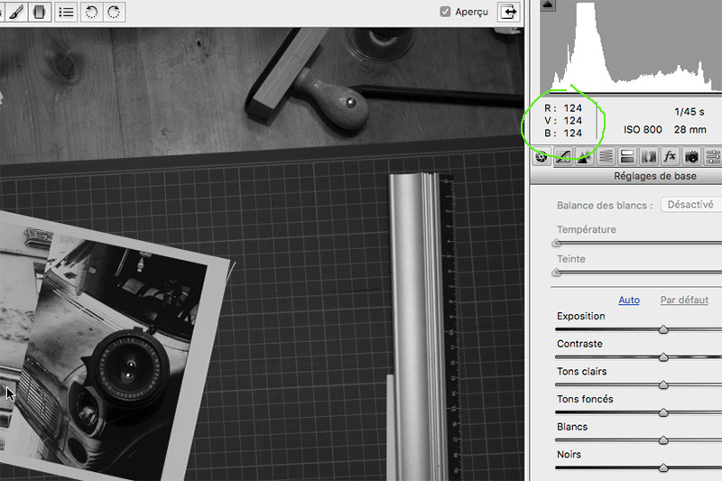
Task: Rotate image counterclockwise
Action: tap(91, 12)
